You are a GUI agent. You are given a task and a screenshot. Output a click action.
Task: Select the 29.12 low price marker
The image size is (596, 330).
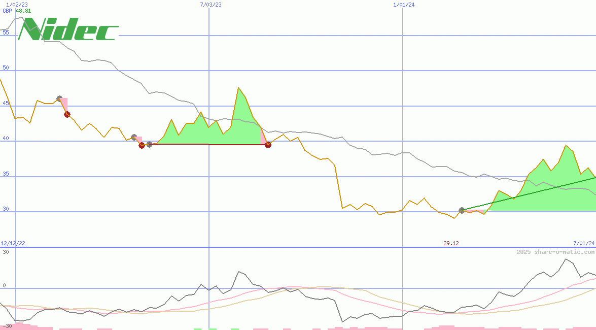[x=450, y=243]
